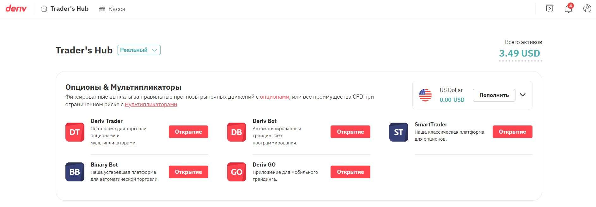
Task: Click the Binary Bot BB icon
Action: coord(75,172)
